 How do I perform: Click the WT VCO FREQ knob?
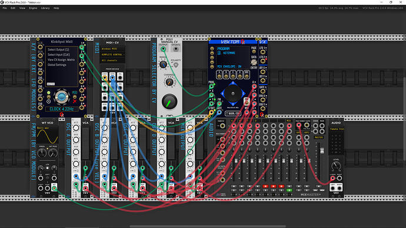pos(42,153)
